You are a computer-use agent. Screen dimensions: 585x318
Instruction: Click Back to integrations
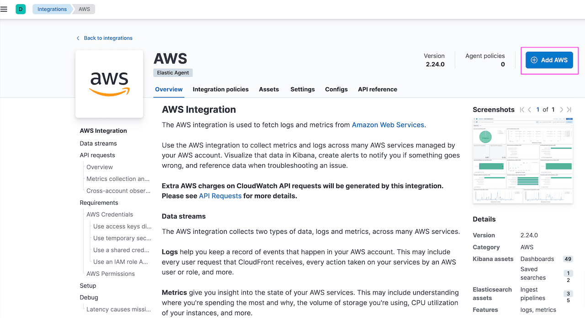(x=108, y=38)
